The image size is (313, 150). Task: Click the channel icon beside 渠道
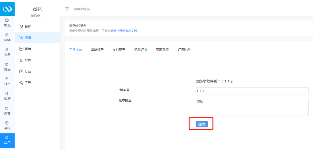(x=21, y=37)
